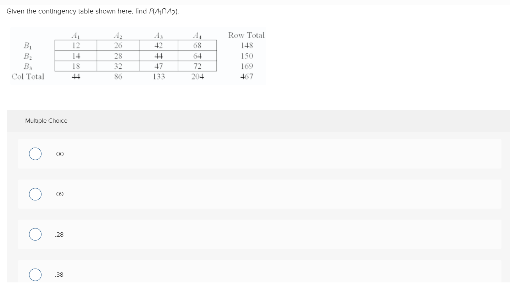Pick the .38 answer choice
The height and width of the screenshot is (287, 510).
[35, 274]
